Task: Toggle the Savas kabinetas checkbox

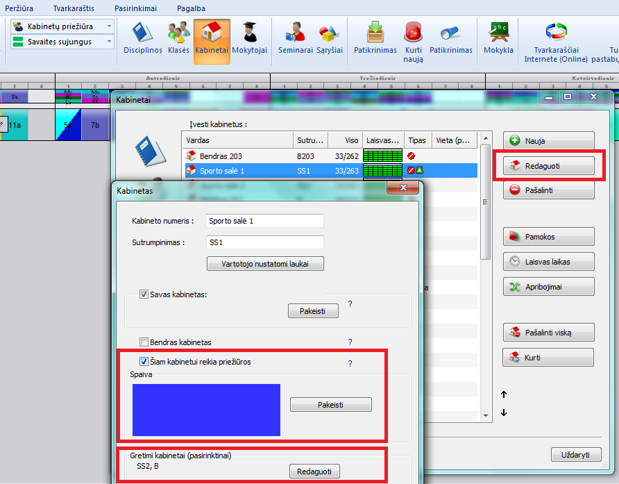Action: click(144, 294)
